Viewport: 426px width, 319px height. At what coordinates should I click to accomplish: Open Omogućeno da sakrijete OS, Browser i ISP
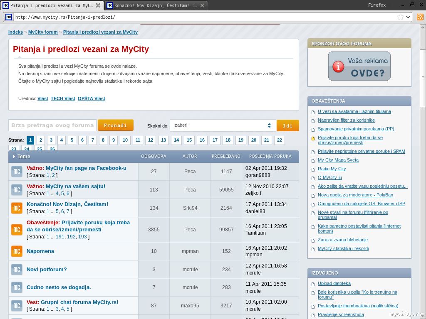[x=362, y=204]
